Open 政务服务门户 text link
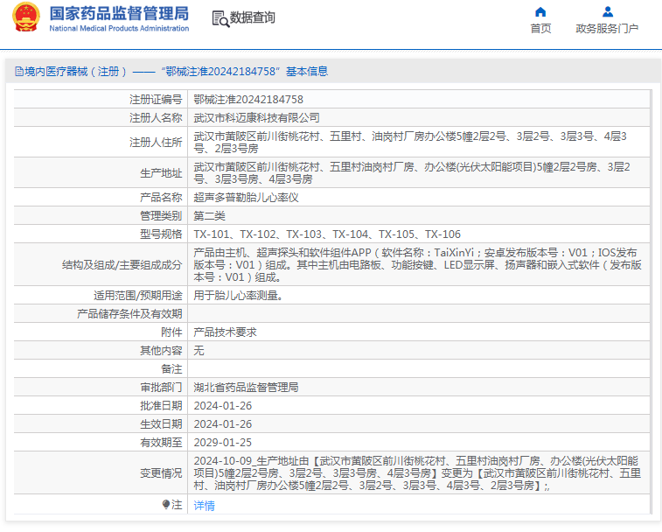The height and width of the screenshot is (532, 662). 607,28
